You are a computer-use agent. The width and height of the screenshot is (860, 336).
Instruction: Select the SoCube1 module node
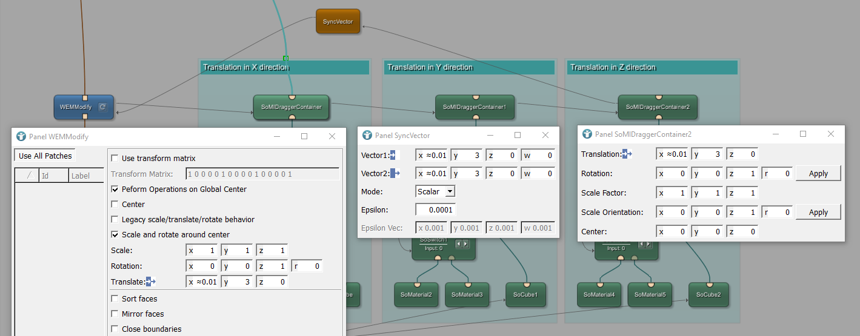click(x=527, y=294)
